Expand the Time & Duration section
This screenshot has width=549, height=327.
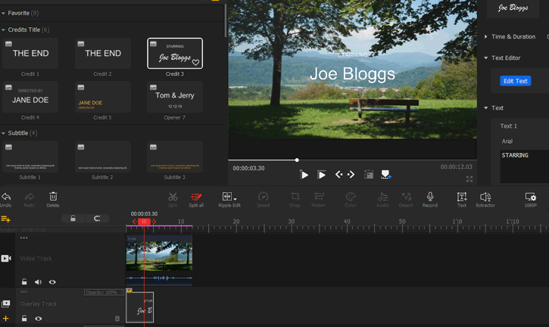tap(486, 36)
